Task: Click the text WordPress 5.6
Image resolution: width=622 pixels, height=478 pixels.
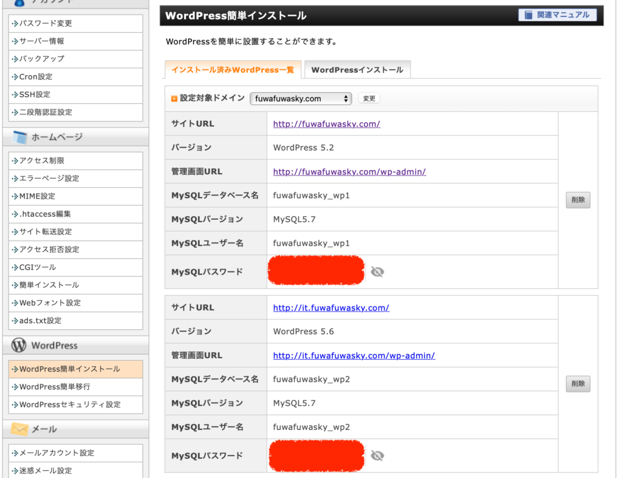Action: pos(304,332)
